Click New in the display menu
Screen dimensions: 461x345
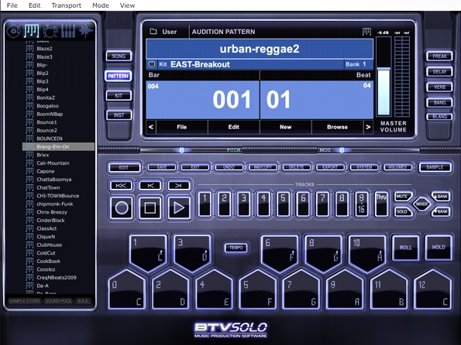click(285, 127)
